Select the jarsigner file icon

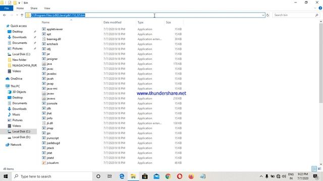(x=44, y=59)
